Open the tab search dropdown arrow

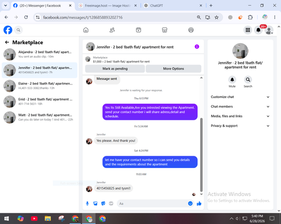click(6, 6)
